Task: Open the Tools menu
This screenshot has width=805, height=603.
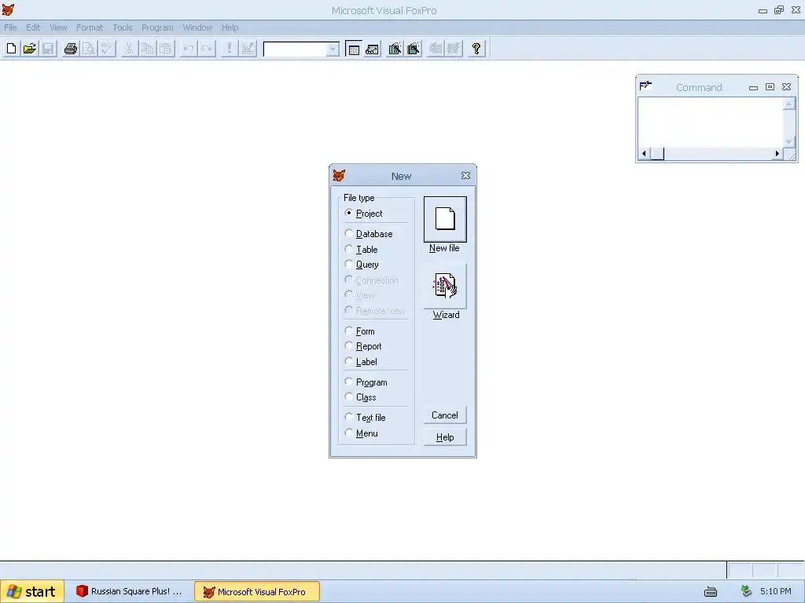Action: click(x=123, y=27)
